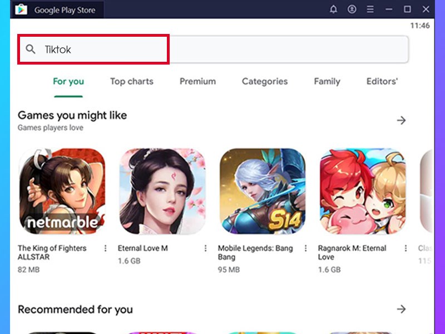Screen dimensions: 445x334
Task: Click the notification bell icon
Action: (334, 9)
